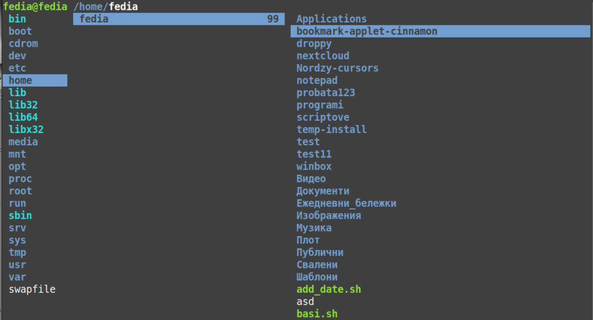The width and height of the screenshot is (593, 320).
Task: Open the Документи folder
Action: [323, 191]
